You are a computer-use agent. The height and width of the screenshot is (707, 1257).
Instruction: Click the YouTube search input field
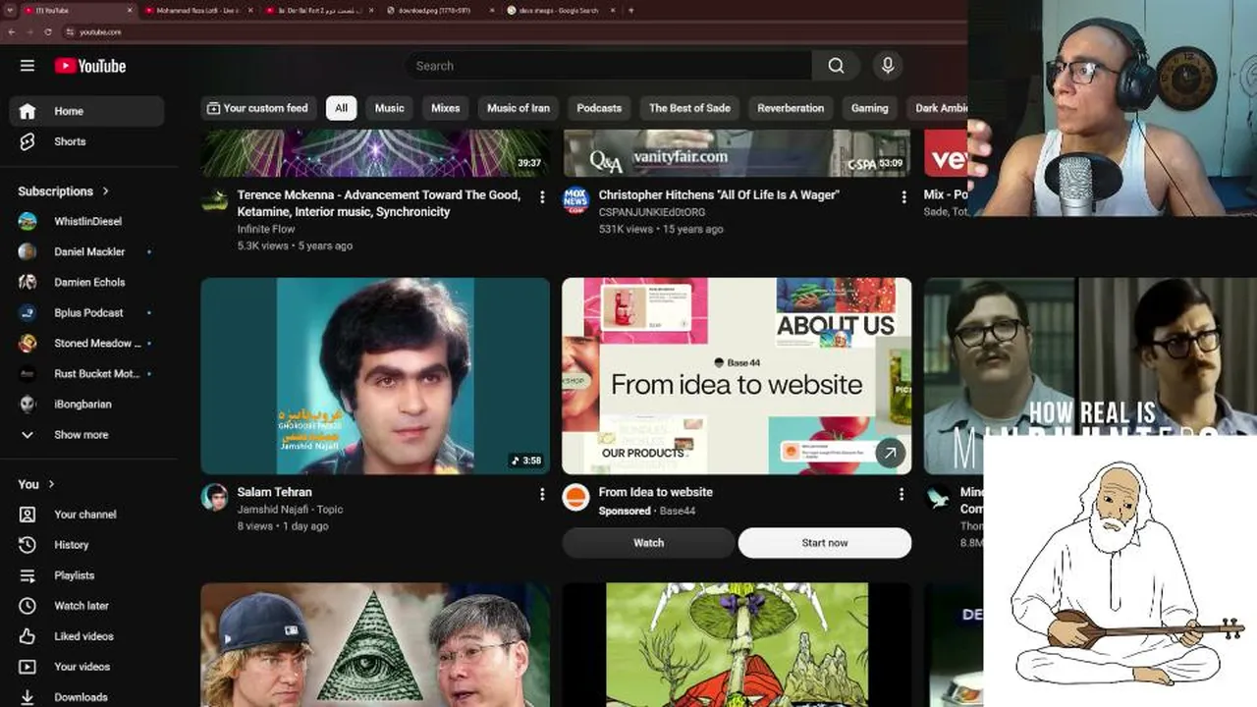tap(608, 66)
